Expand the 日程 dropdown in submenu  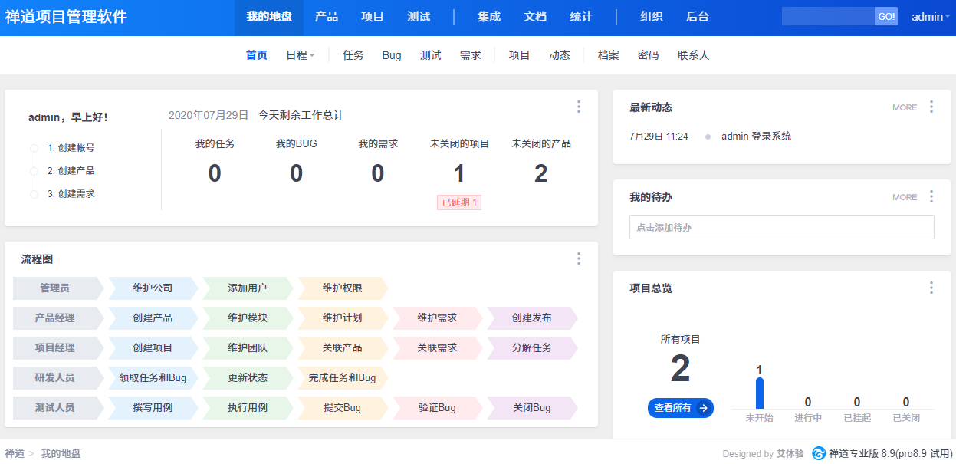click(x=301, y=55)
